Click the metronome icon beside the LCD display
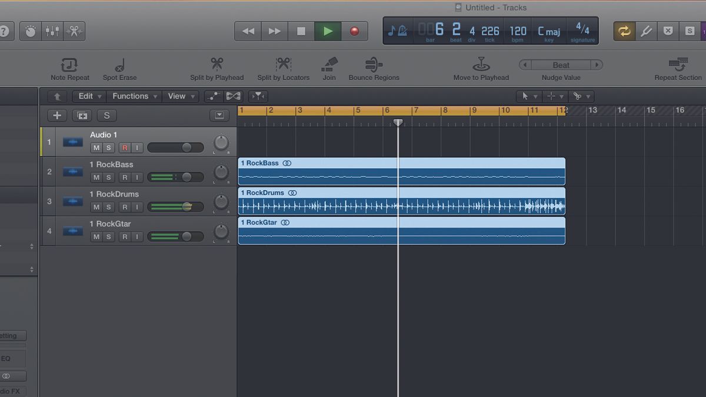The height and width of the screenshot is (397, 706). [403, 31]
